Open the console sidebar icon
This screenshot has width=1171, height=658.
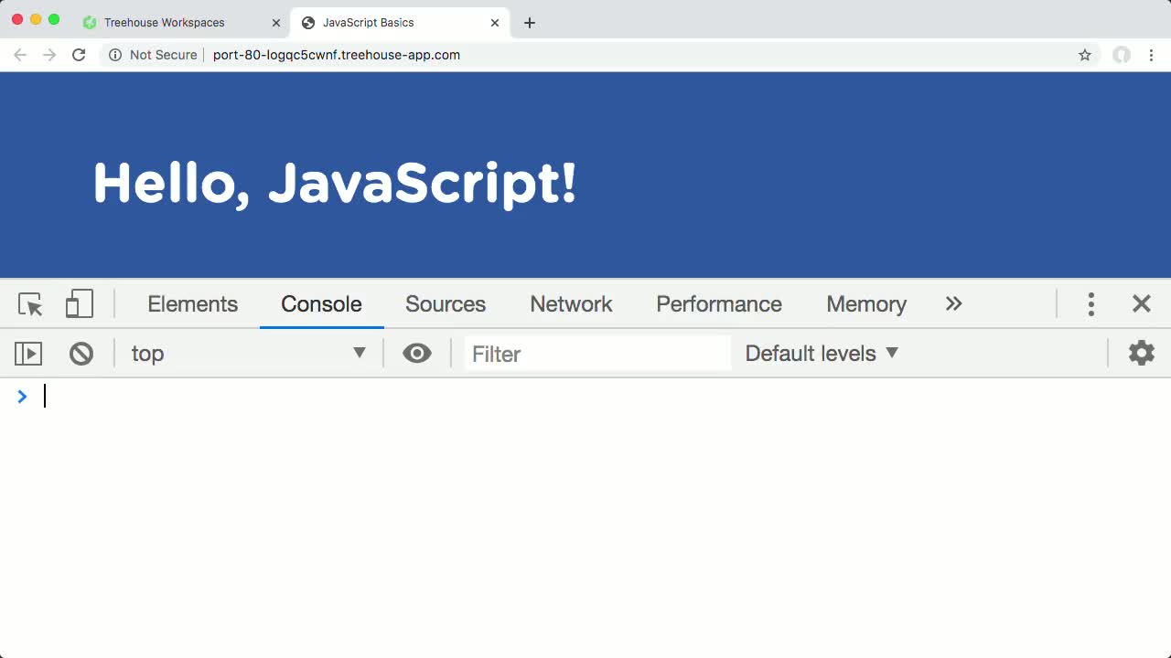[x=27, y=354]
